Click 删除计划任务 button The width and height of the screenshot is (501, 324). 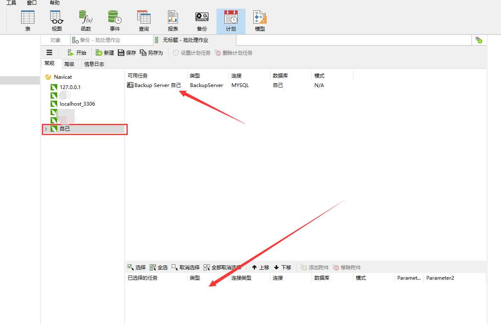coord(234,53)
